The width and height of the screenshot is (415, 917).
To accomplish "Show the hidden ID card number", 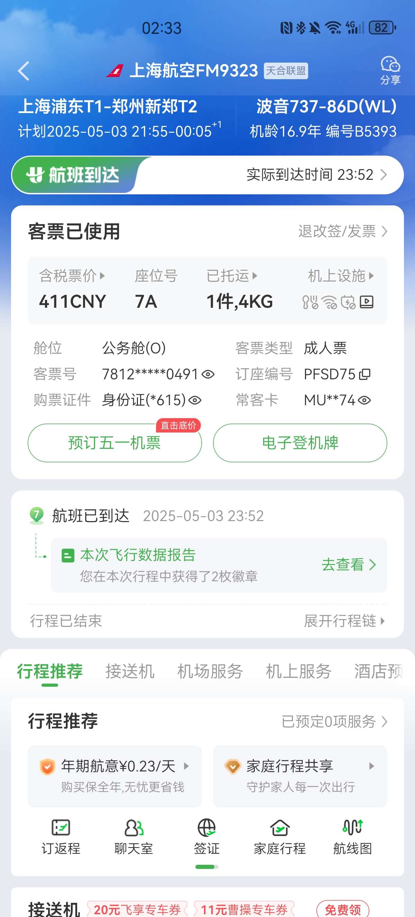I will pyautogui.click(x=195, y=400).
